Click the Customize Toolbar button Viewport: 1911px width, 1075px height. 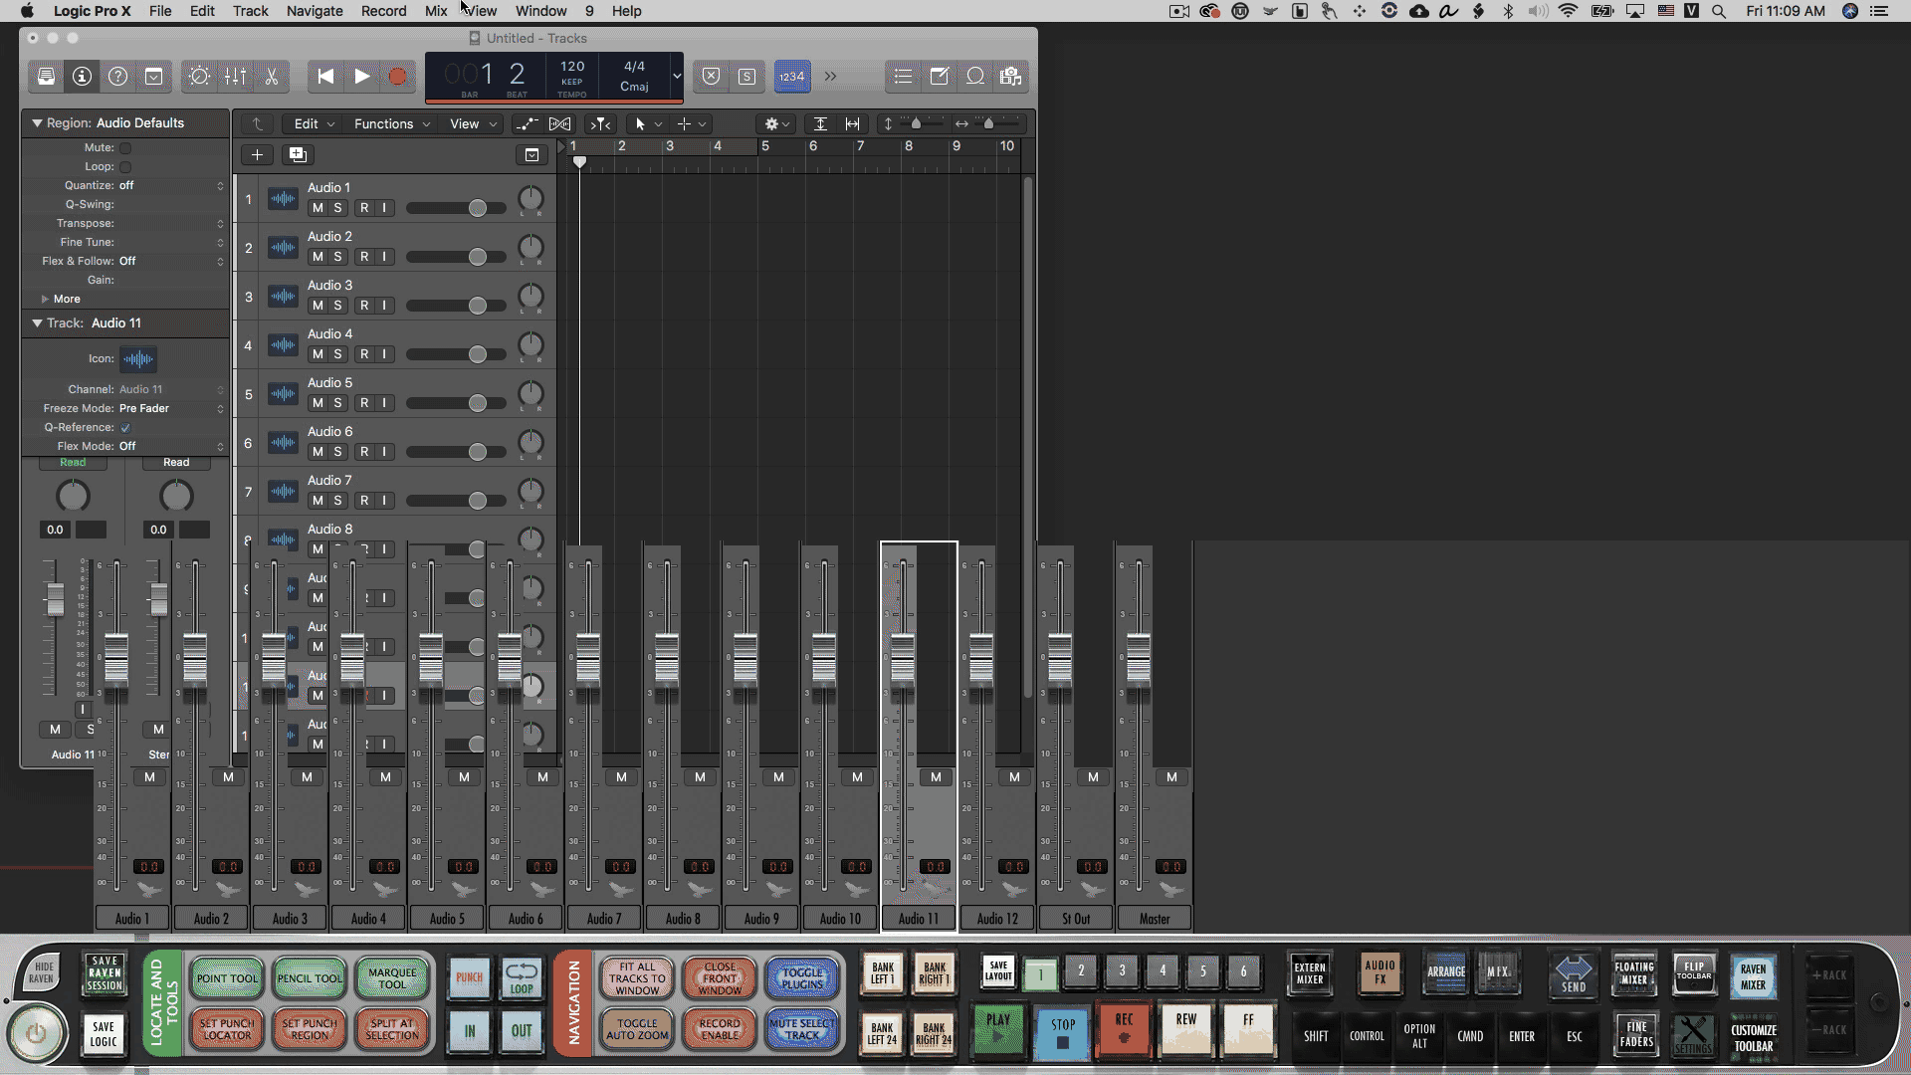pos(1754,1038)
